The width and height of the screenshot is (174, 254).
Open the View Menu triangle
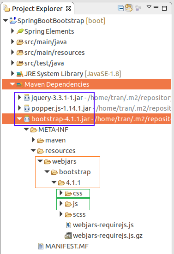149,7
